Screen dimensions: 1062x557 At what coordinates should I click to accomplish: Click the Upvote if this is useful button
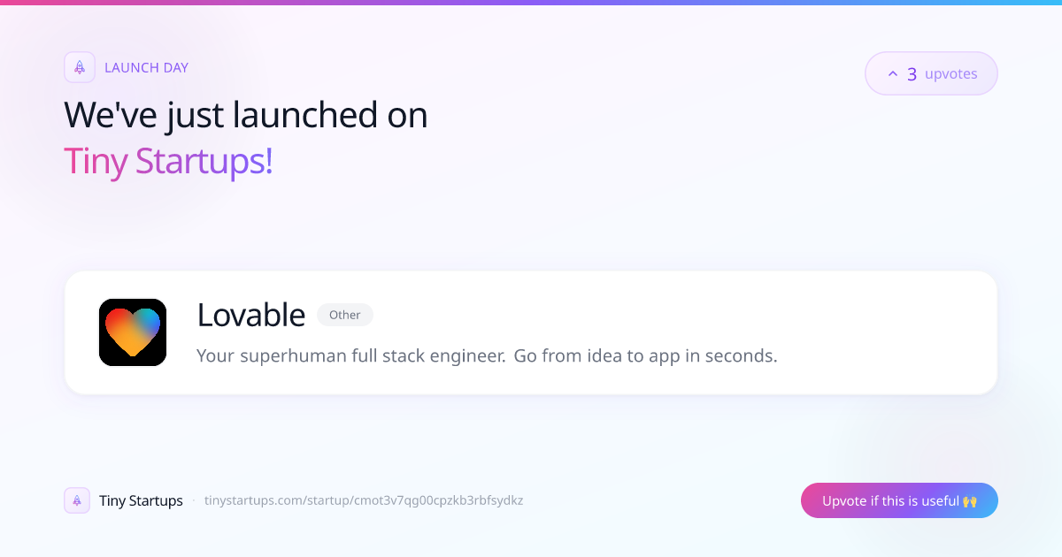pos(899,500)
